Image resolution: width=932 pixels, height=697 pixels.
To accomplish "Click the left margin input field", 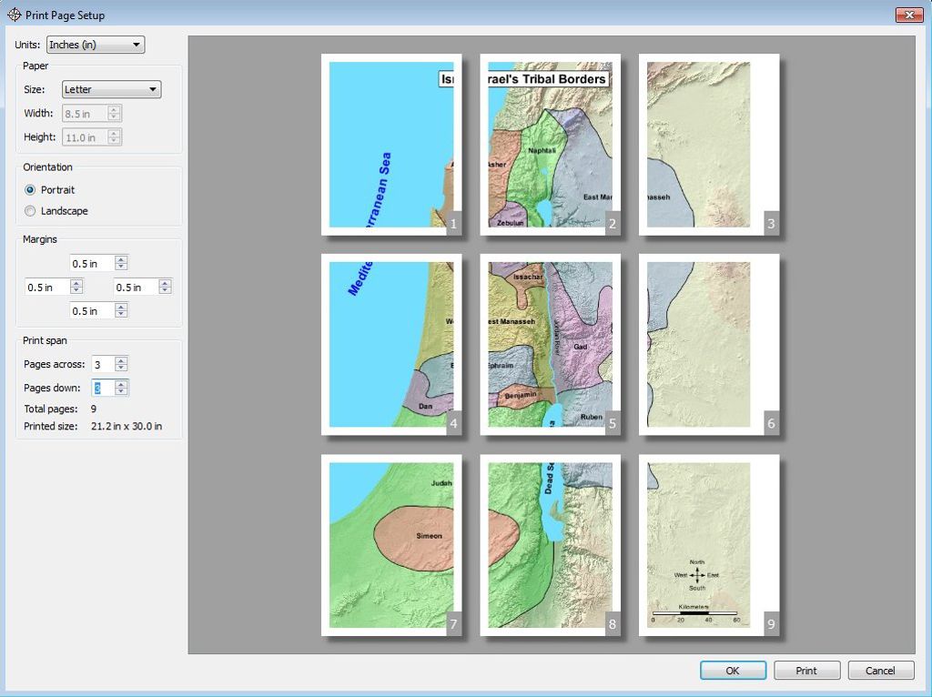I will tap(47, 287).
